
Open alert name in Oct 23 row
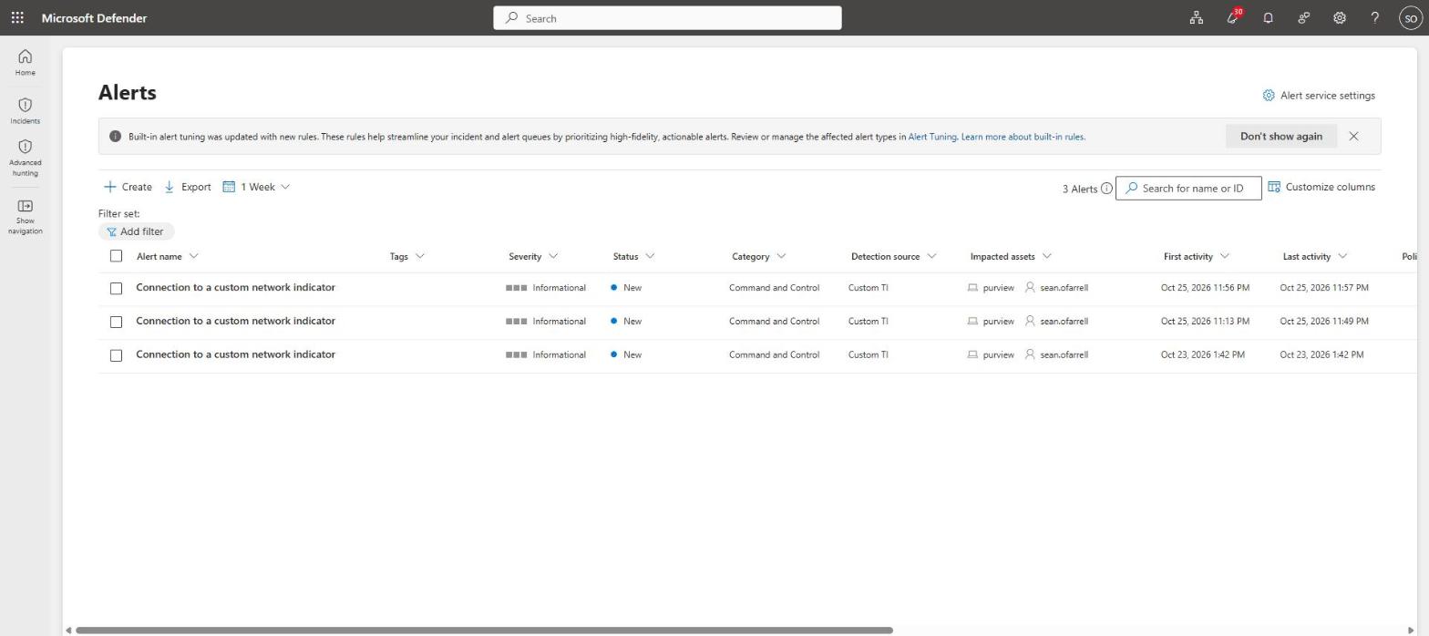click(x=235, y=354)
